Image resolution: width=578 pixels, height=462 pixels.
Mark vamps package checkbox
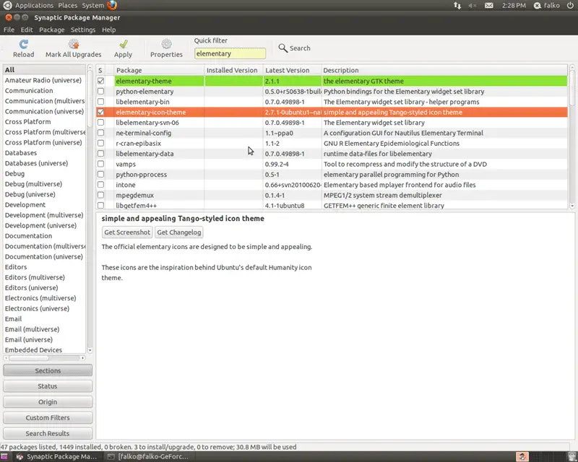(x=100, y=164)
